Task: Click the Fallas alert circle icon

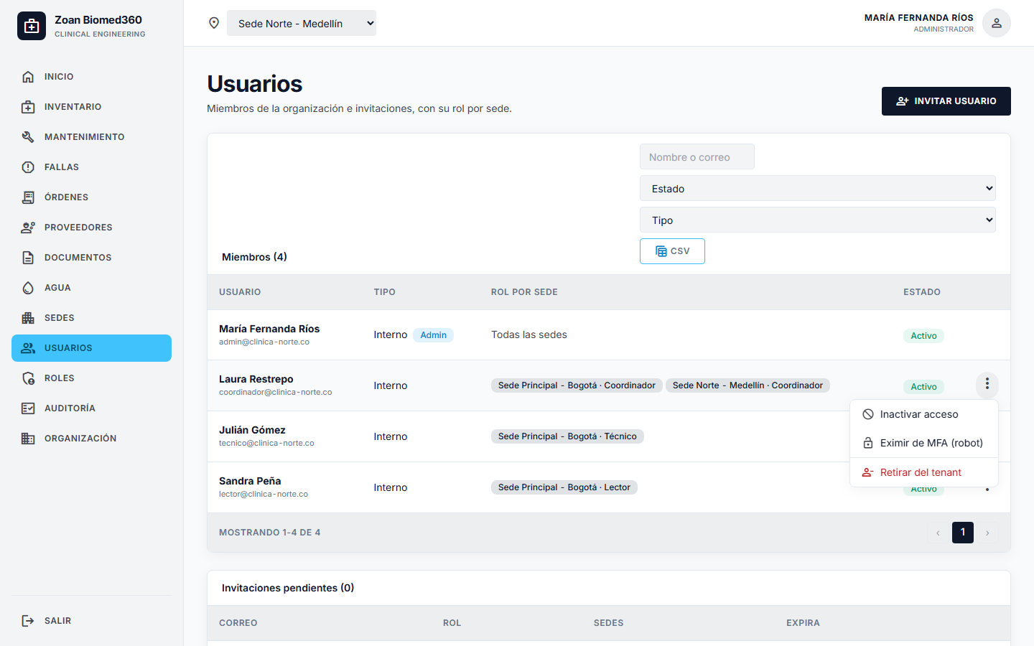Action: tap(28, 167)
